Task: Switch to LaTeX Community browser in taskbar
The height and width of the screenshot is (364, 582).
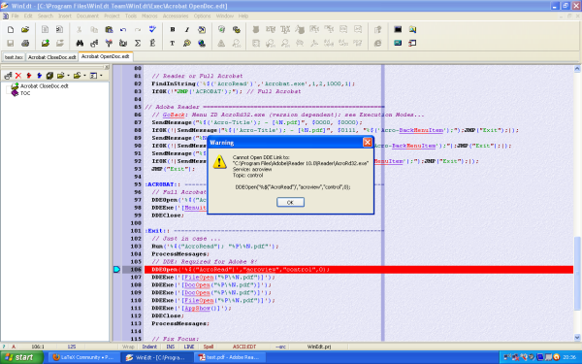Action: (x=83, y=357)
